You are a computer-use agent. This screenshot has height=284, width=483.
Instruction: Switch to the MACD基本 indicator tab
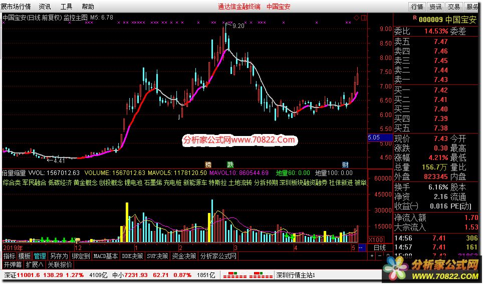click(106, 256)
